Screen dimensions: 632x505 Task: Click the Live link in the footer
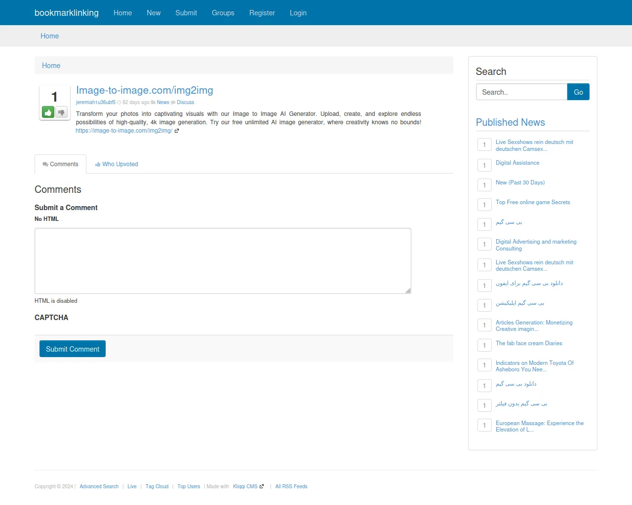point(132,487)
